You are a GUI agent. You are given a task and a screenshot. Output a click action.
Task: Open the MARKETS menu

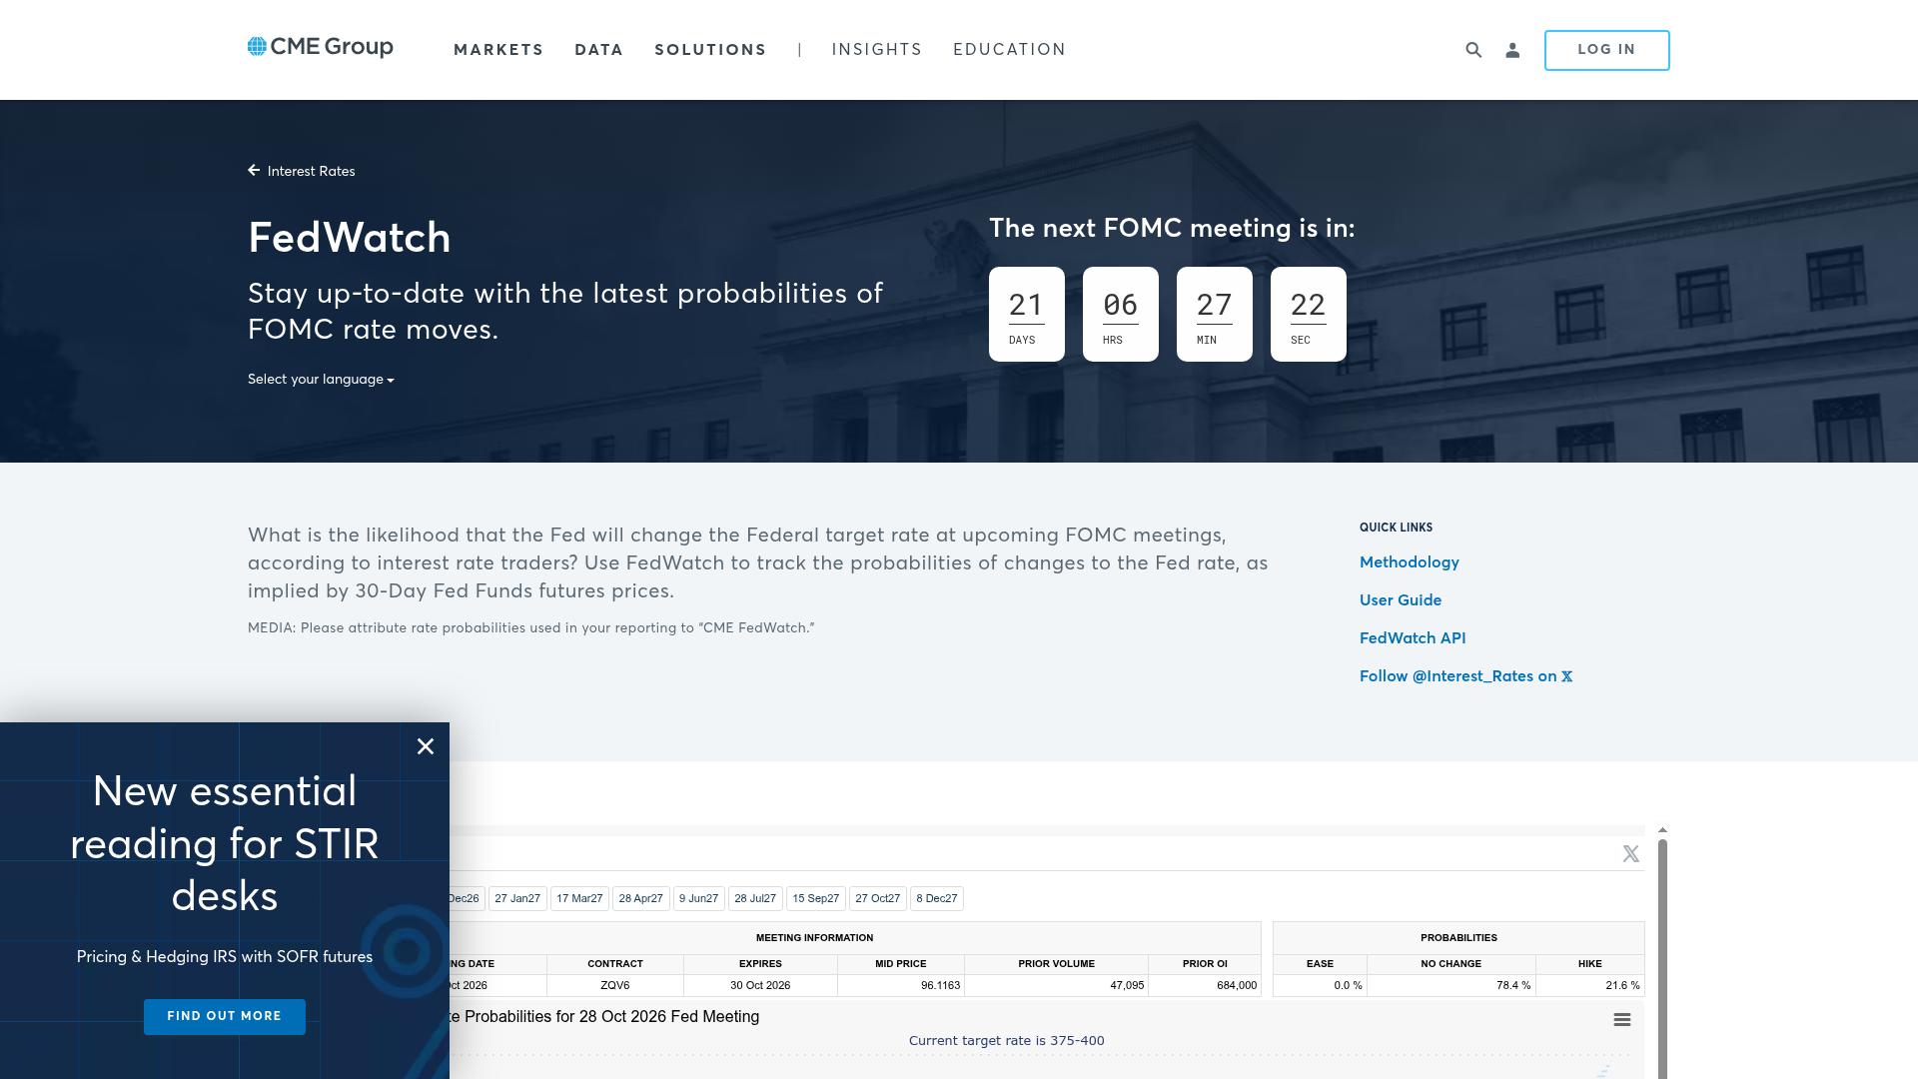click(498, 50)
